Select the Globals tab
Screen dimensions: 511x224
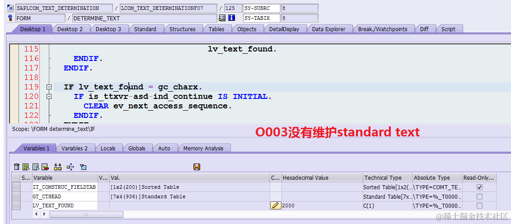(136, 148)
